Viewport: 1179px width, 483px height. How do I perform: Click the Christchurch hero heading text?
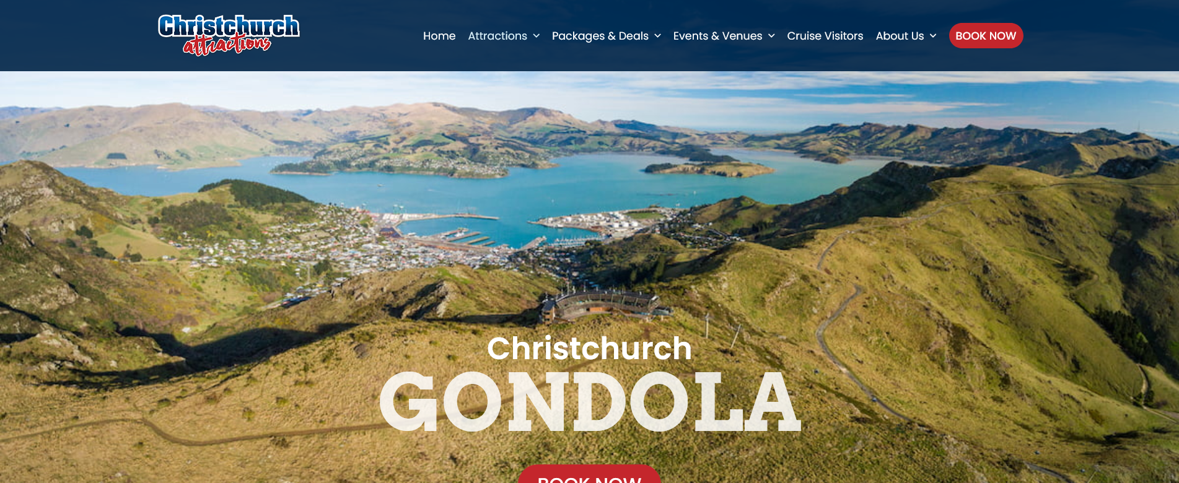(589, 348)
